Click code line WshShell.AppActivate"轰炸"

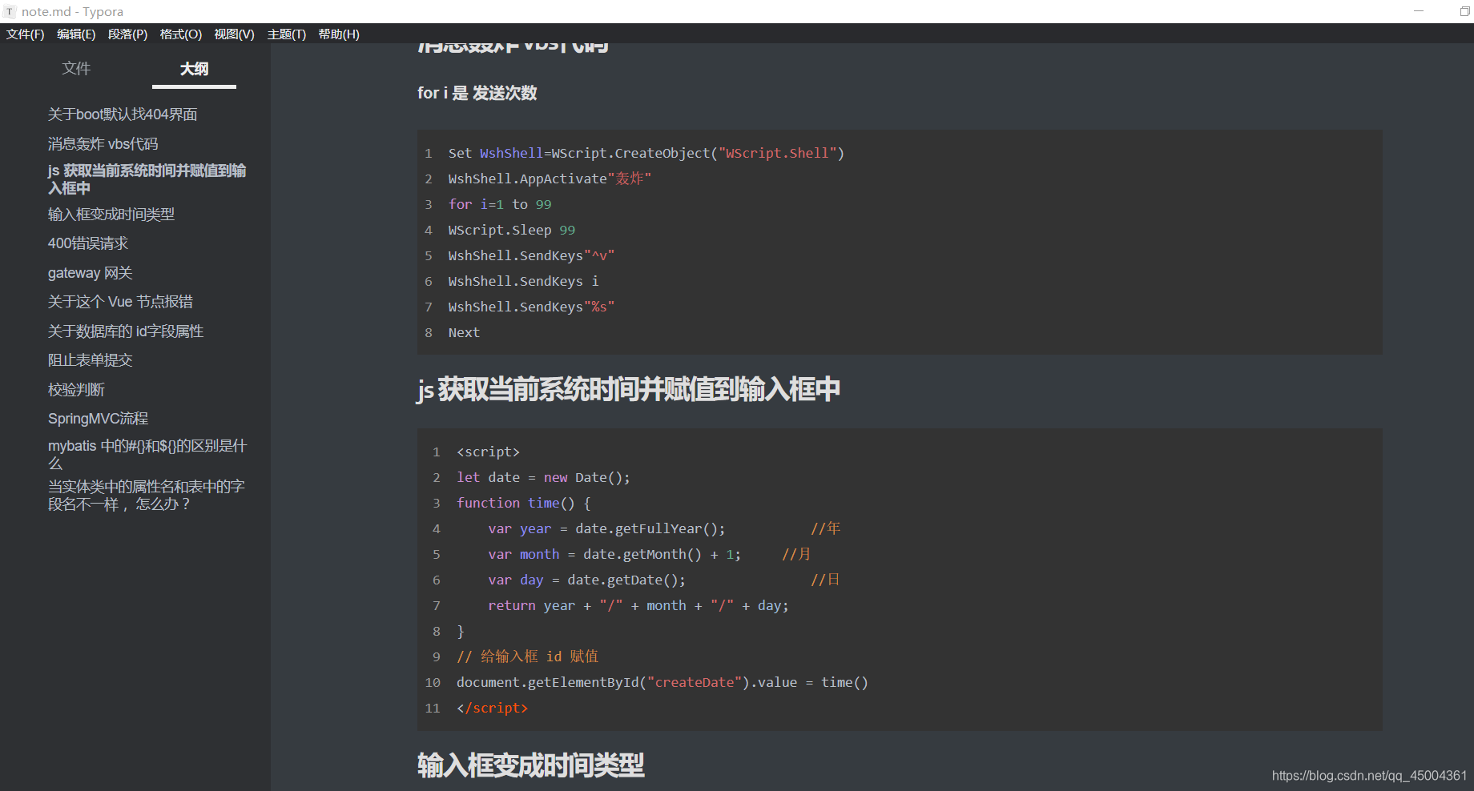tap(550, 179)
